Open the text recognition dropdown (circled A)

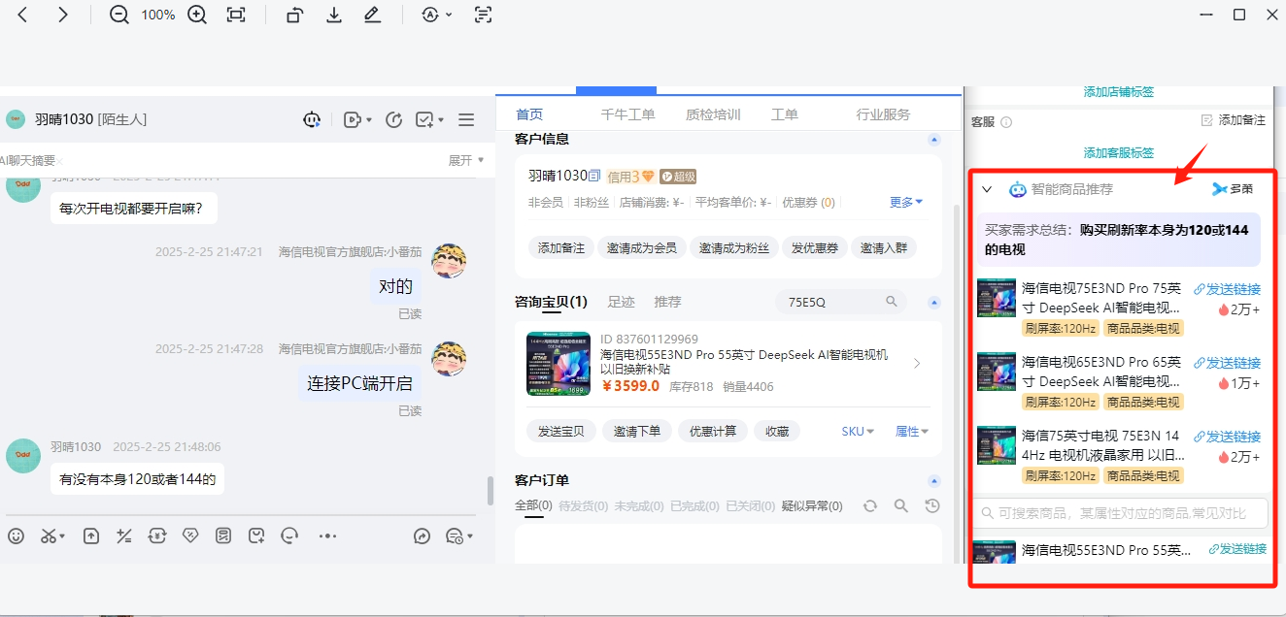[437, 15]
